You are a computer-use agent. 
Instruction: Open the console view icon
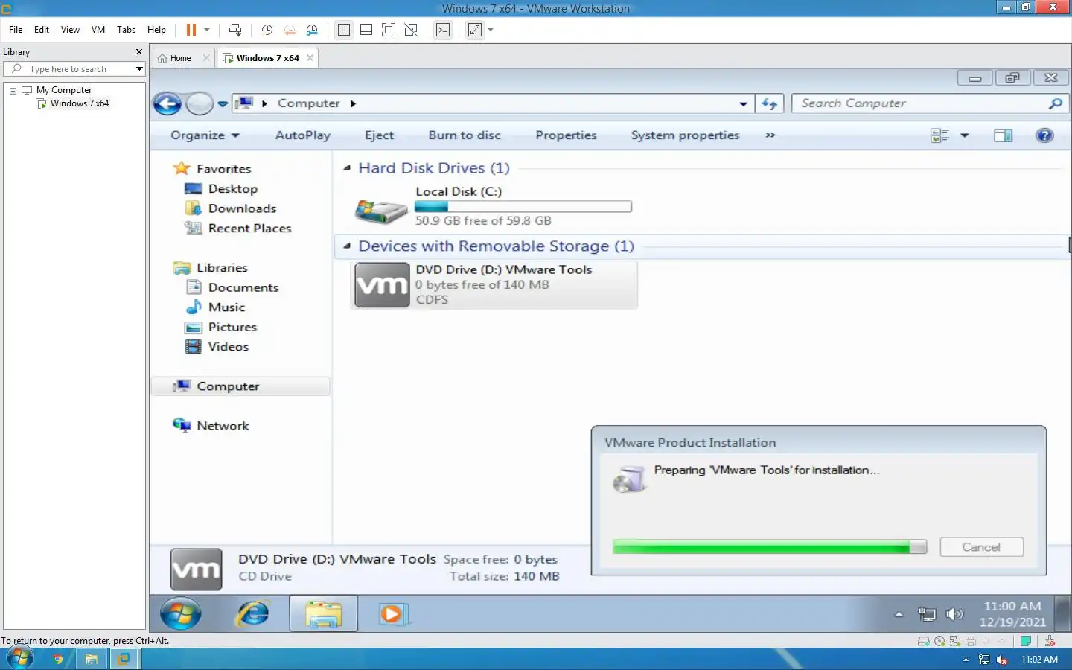click(443, 30)
